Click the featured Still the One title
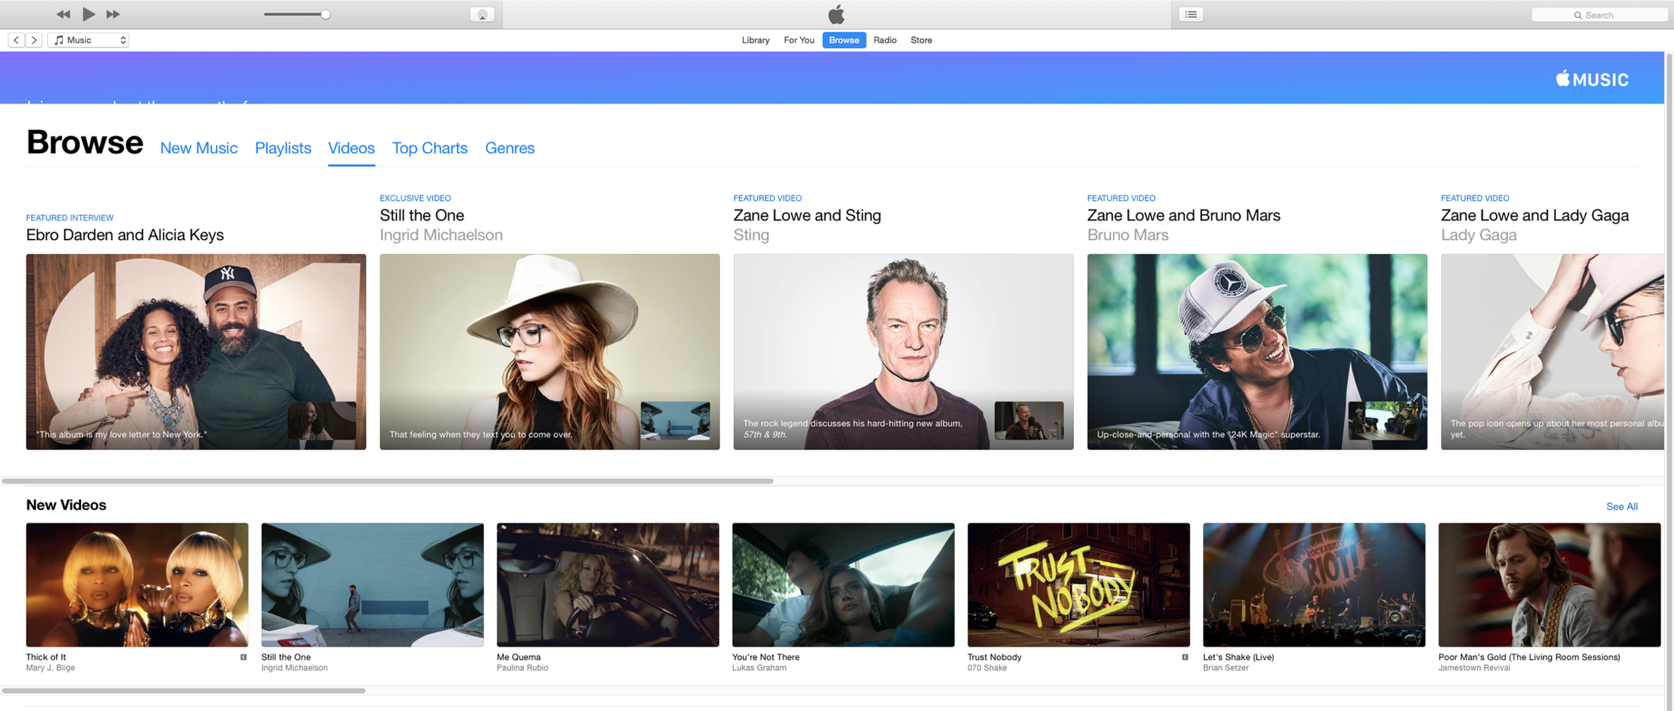 point(422,215)
